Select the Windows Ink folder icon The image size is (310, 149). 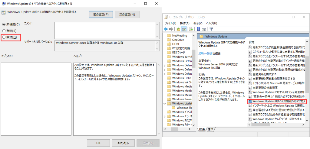pyautogui.click(x=169, y=82)
